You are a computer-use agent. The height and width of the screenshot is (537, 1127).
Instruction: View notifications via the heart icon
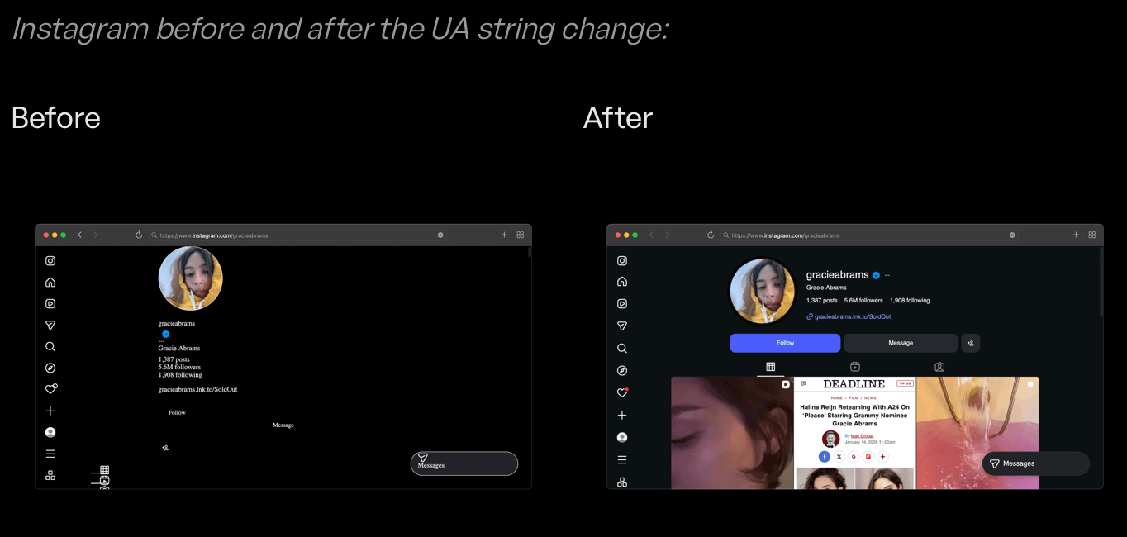click(x=621, y=392)
